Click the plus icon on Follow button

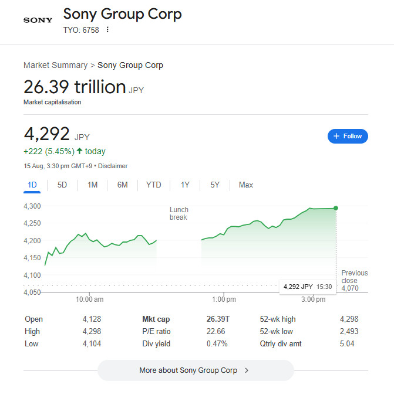coord(336,136)
